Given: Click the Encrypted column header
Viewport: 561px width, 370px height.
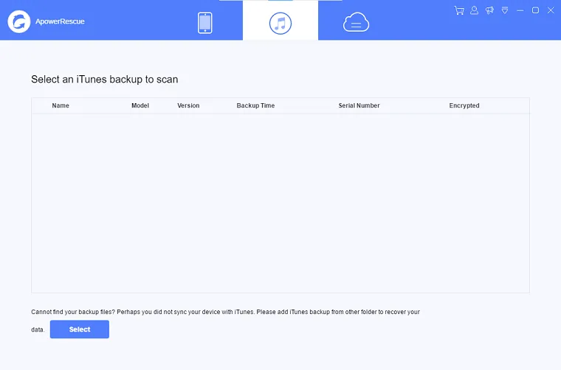Looking at the screenshot, I should pos(464,105).
